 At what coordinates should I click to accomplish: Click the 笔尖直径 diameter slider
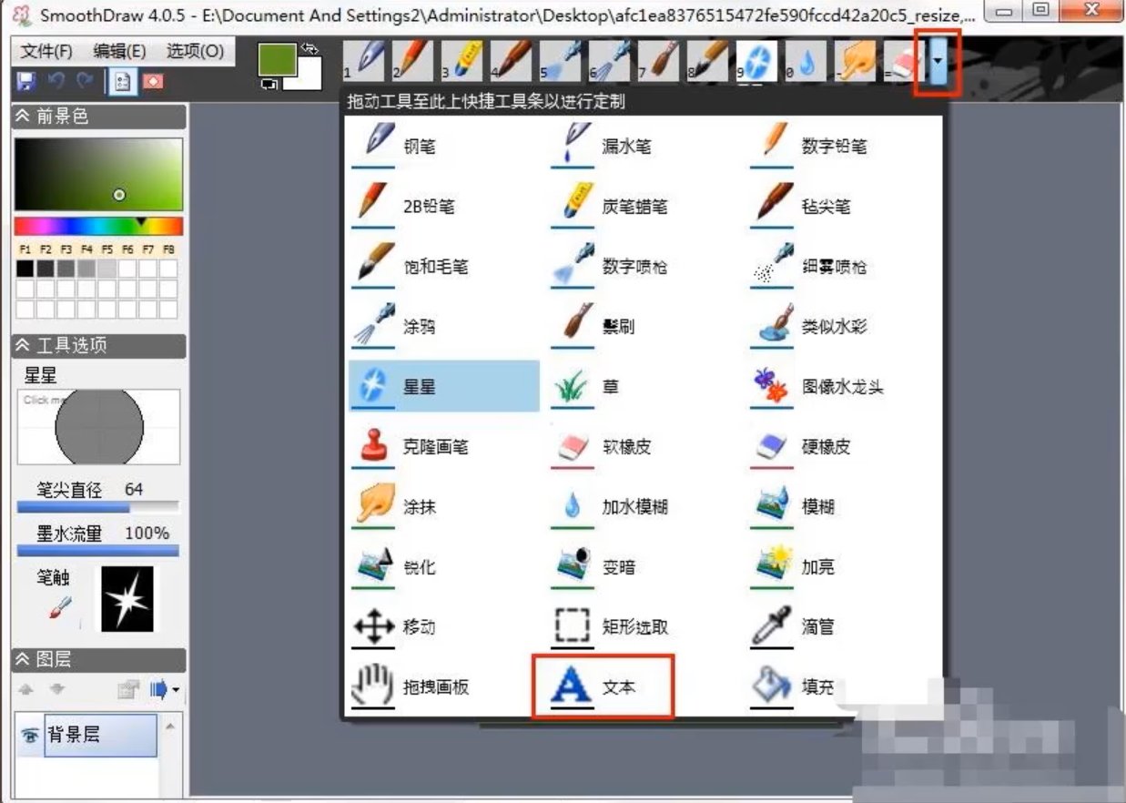tap(98, 506)
